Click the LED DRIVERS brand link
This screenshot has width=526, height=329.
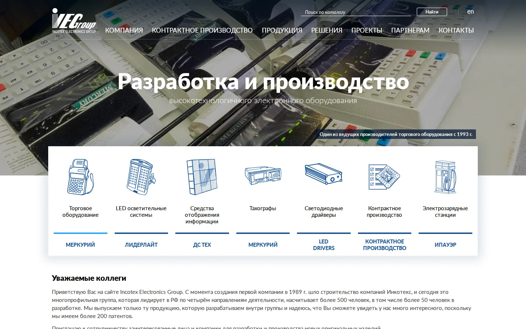(x=324, y=245)
